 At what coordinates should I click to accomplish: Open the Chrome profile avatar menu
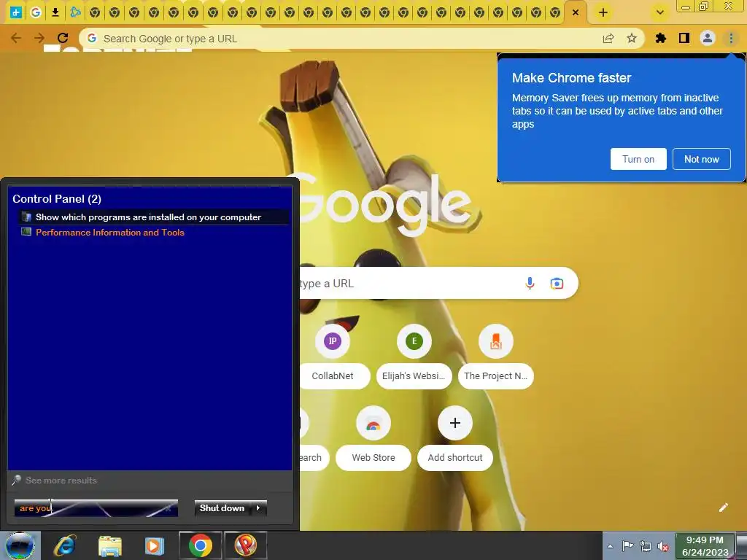tap(708, 39)
